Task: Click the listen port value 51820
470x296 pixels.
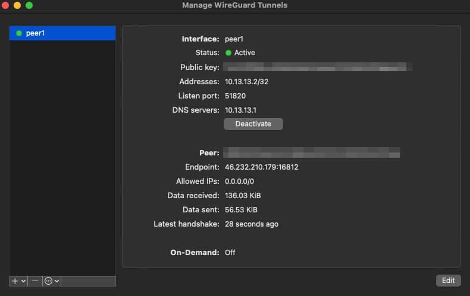Action: (x=236, y=96)
